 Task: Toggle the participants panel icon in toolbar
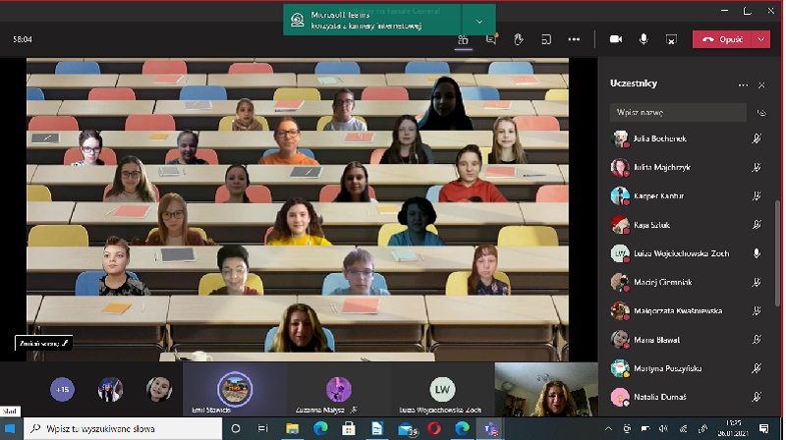point(463,39)
